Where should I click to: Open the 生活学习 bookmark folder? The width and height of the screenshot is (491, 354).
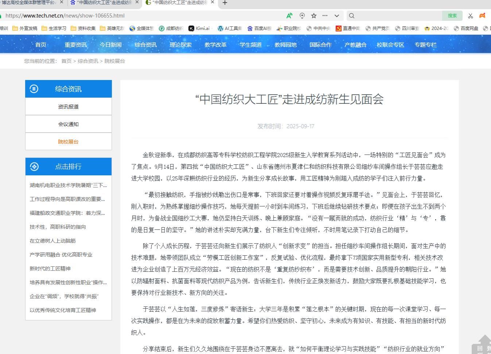tap(54, 28)
